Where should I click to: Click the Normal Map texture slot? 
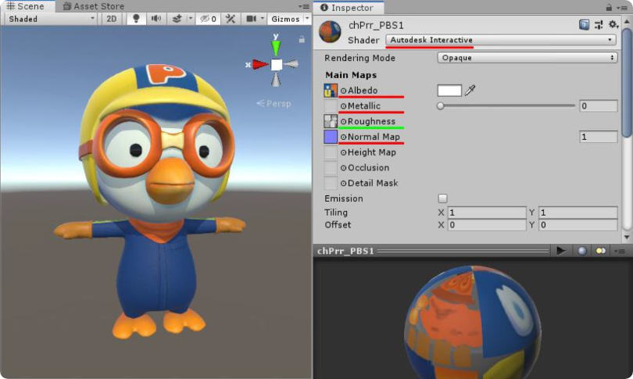tap(331, 137)
